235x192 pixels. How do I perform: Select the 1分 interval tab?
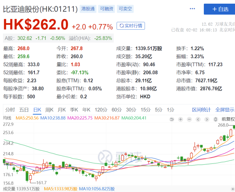pos(170,110)
